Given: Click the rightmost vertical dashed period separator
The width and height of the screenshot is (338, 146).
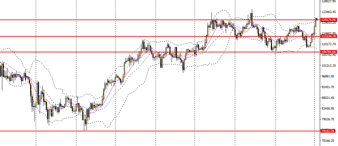Looking at the screenshot, I should (x=315, y=98).
